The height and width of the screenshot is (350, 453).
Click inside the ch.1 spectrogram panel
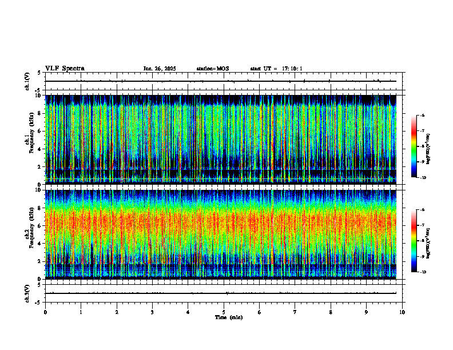pos(221,140)
